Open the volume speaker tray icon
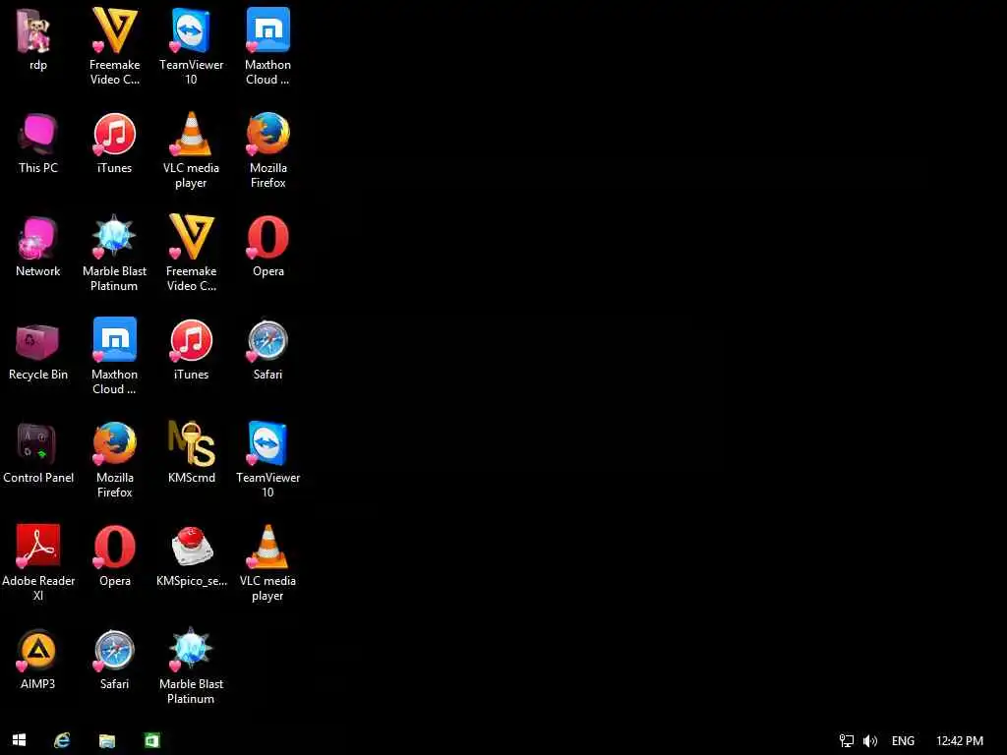Image resolution: width=1007 pixels, height=755 pixels. pyautogui.click(x=870, y=741)
